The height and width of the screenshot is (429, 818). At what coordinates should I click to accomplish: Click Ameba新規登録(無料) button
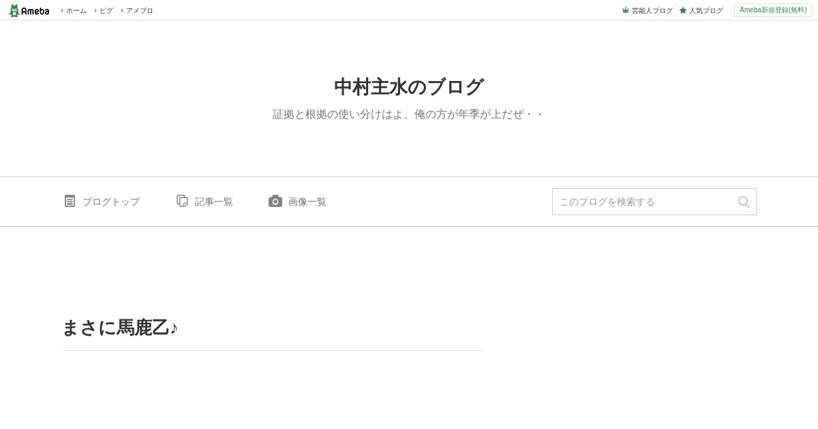coord(773,10)
